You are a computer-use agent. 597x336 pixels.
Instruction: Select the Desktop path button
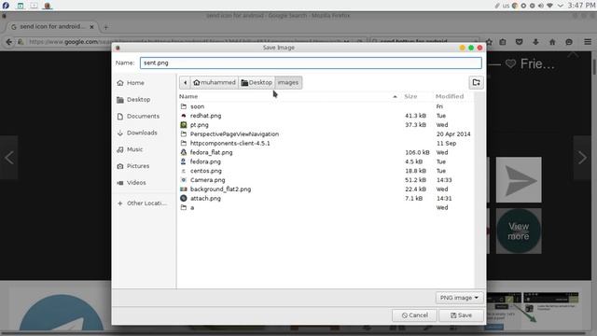click(x=257, y=82)
